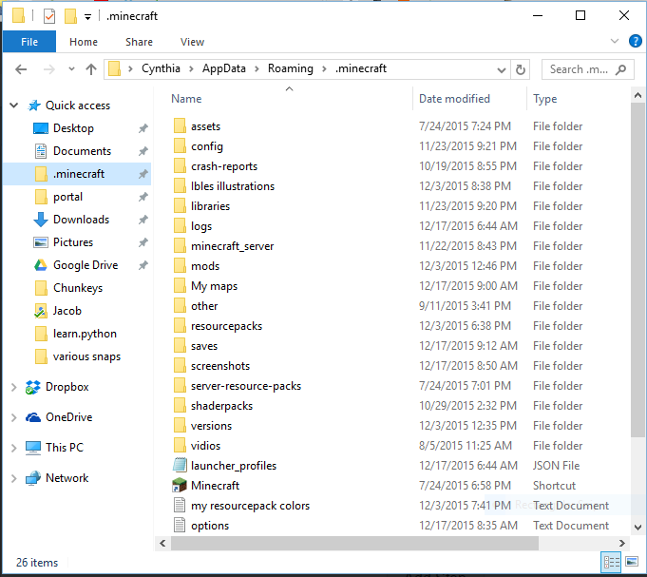Open Google Drive in the navigation pane
This screenshot has width=647, height=577.
coord(86,265)
